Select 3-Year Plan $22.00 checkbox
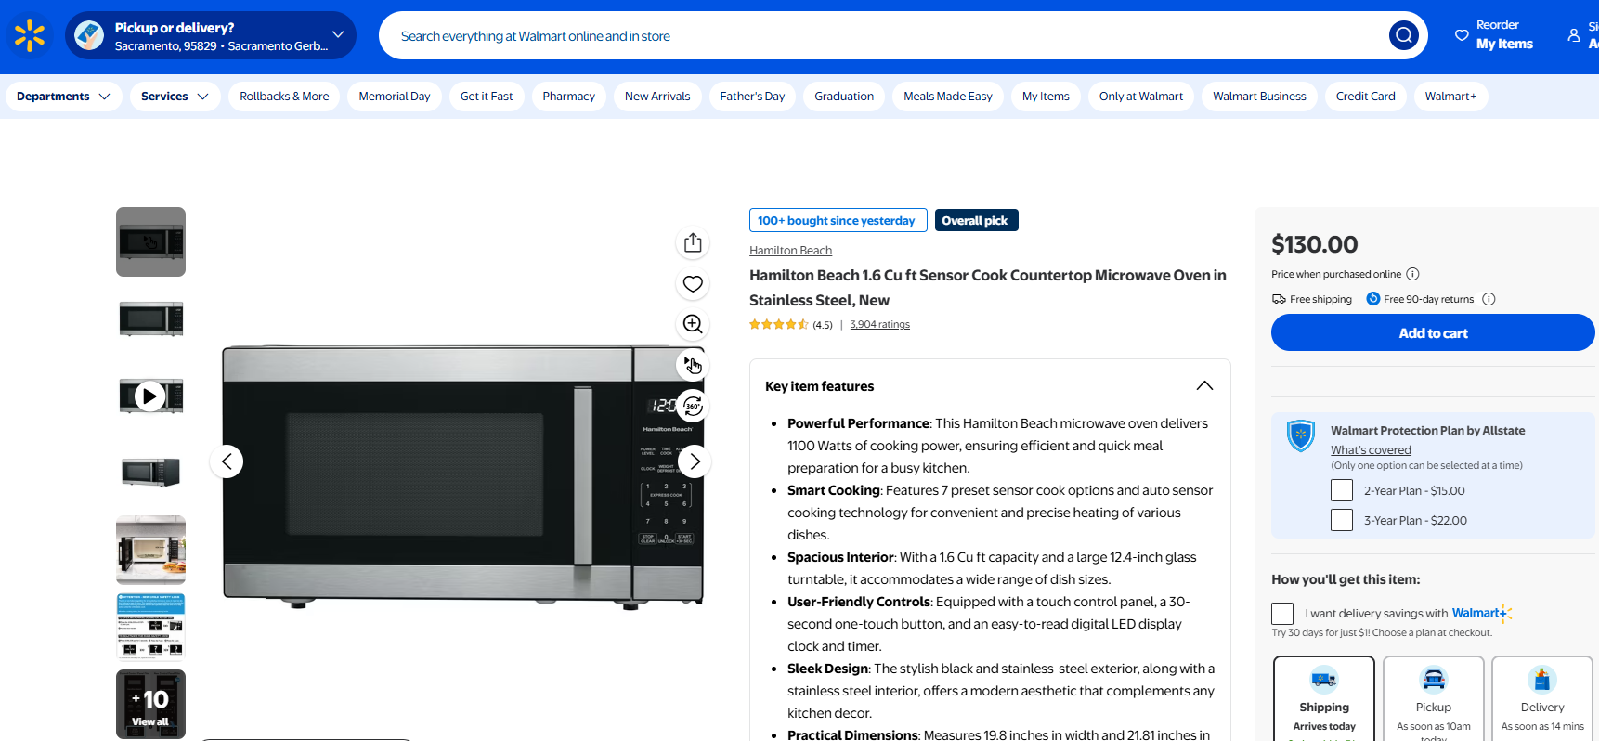The width and height of the screenshot is (1599, 741). point(1342,520)
